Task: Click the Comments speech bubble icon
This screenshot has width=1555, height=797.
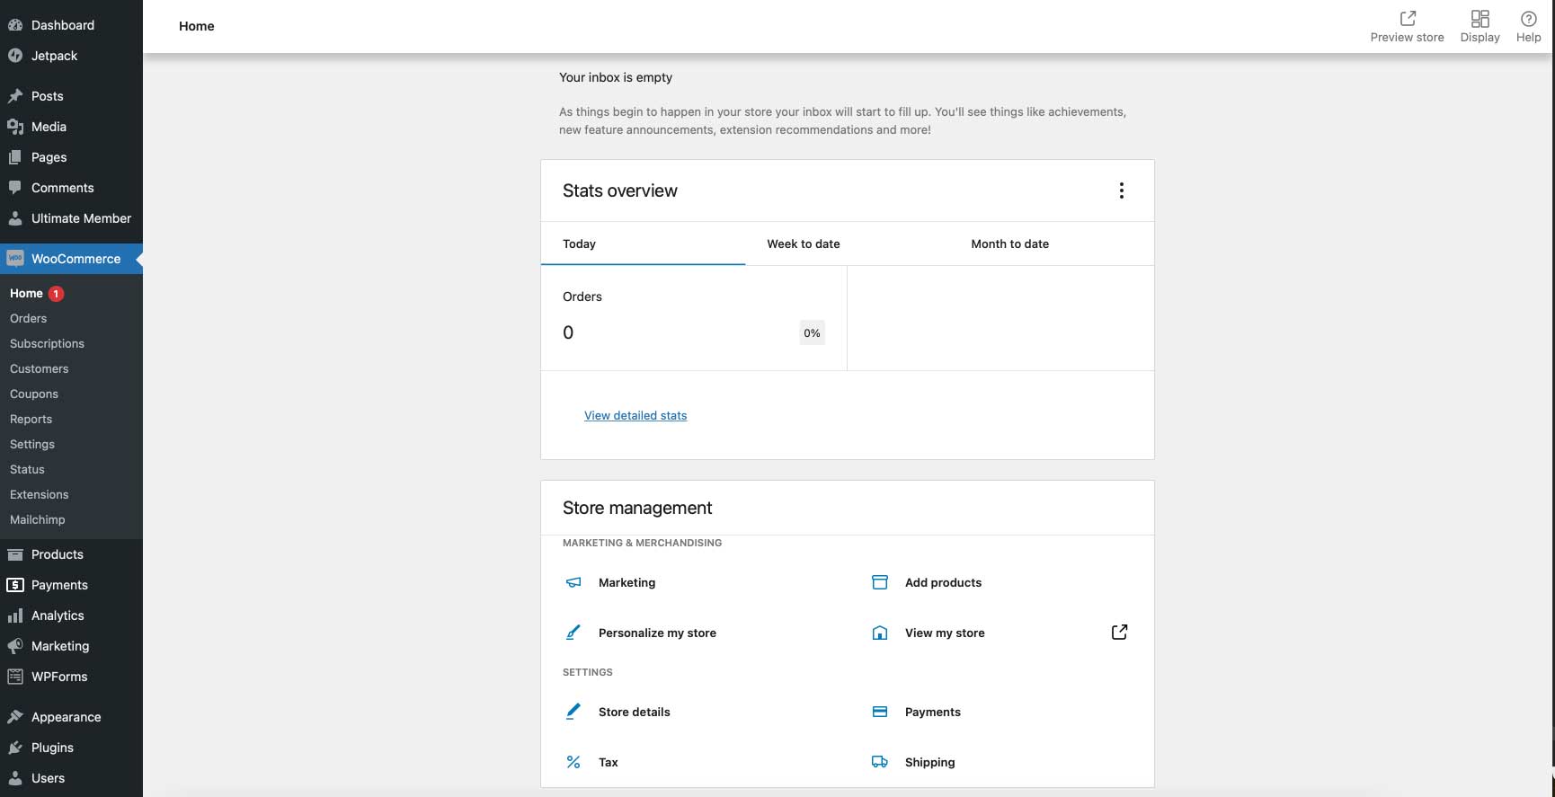Action: [15, 188]
